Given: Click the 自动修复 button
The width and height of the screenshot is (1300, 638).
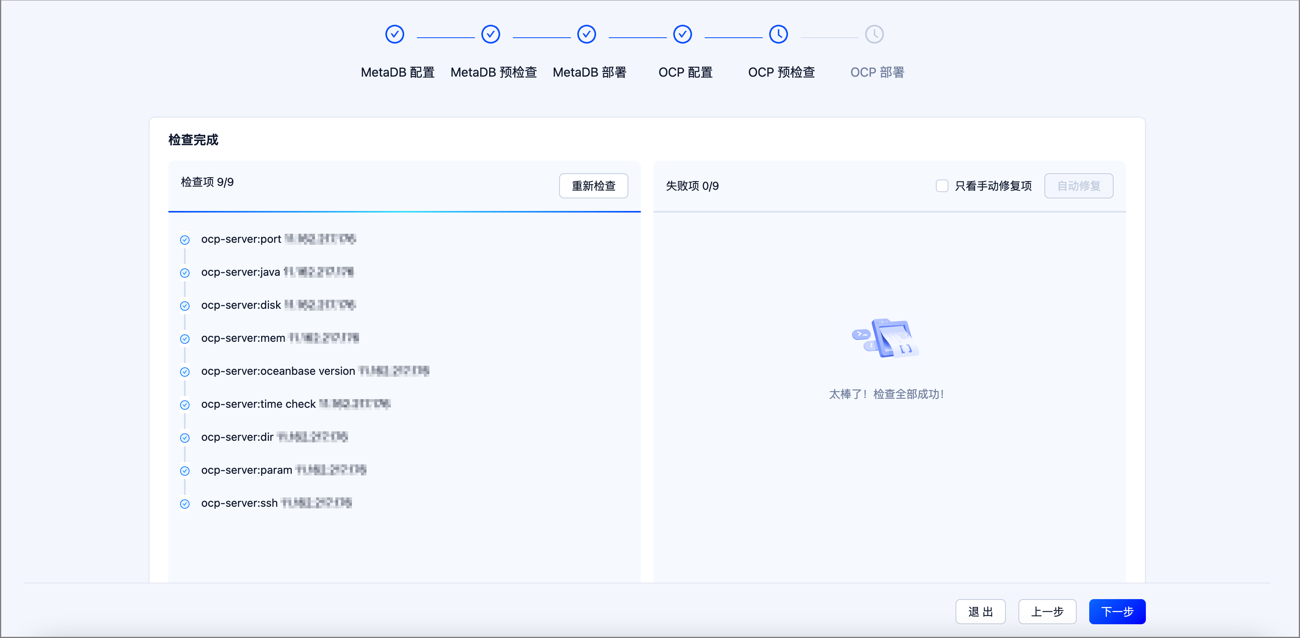Looking at the screenshot, I should point(1079,186).
